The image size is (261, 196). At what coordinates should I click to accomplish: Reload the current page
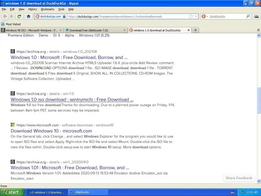coord(19,16)
